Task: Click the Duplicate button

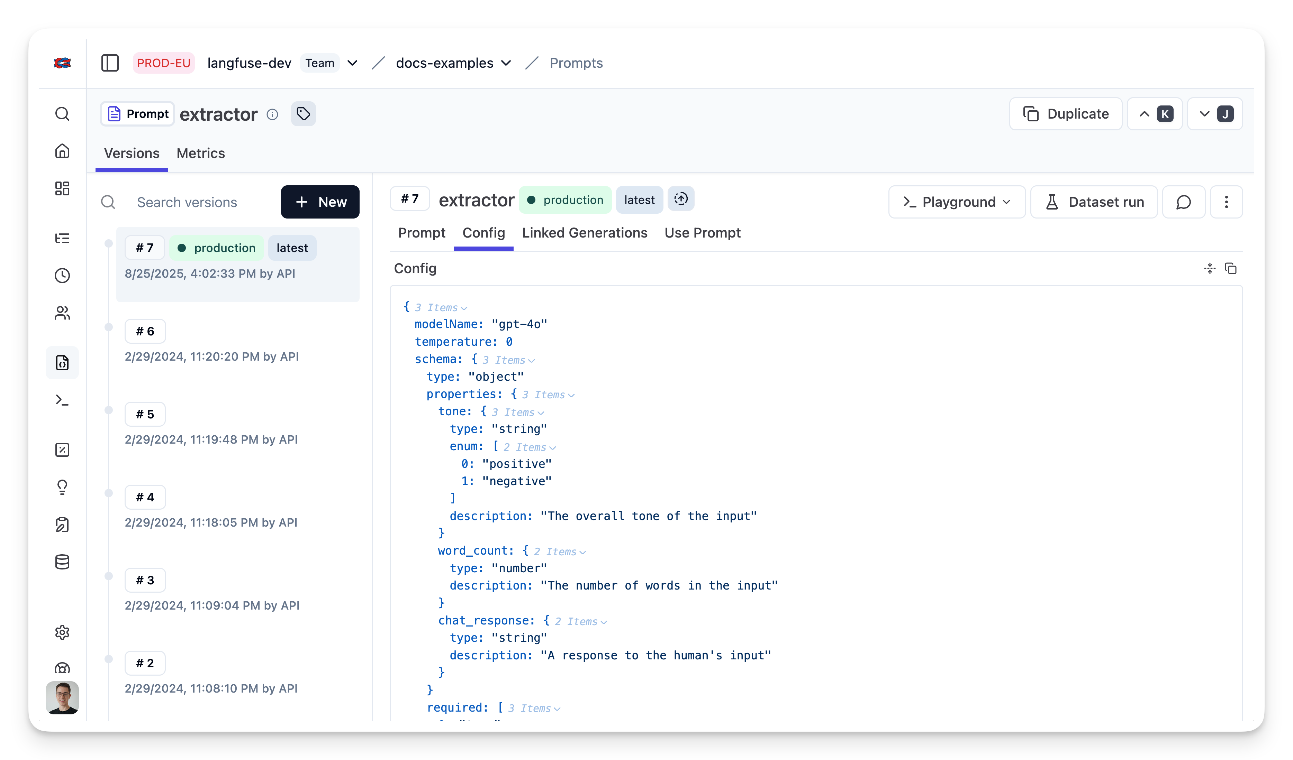Action: (1065, 114)
